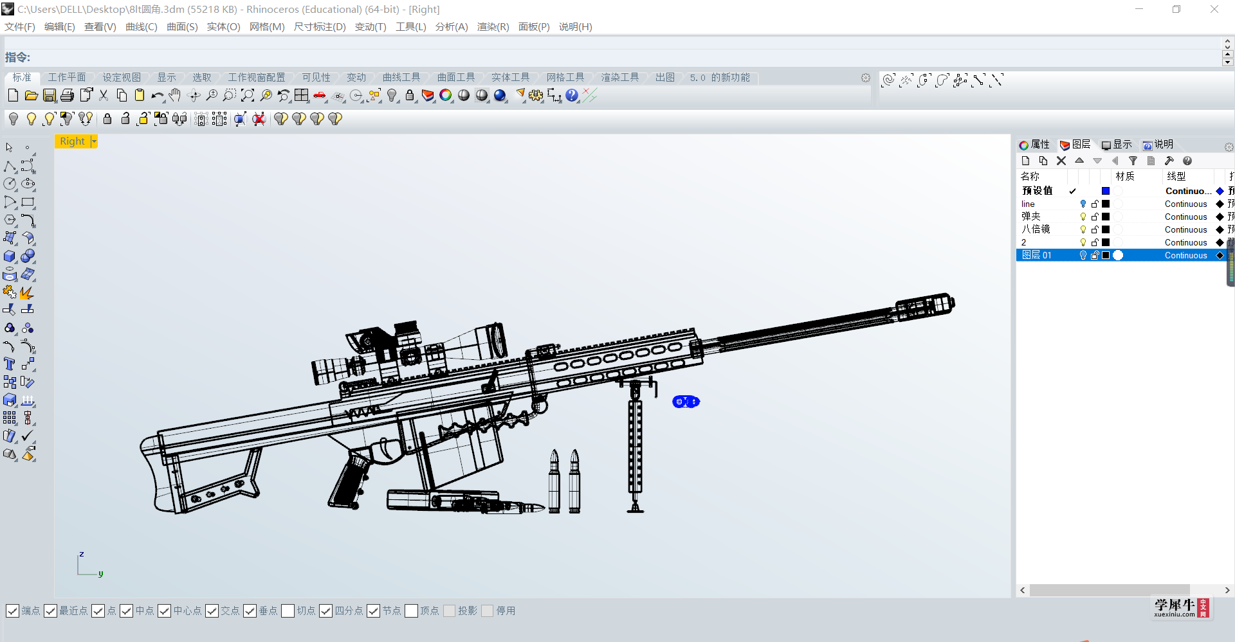Delete layer with the X icon
The height and width of the screenshot is (642, 1235).
[x=1061, y=161]
